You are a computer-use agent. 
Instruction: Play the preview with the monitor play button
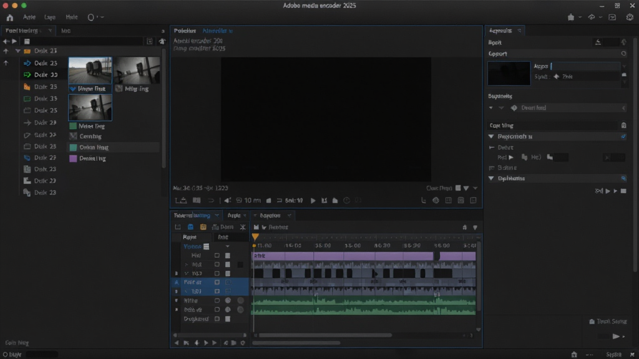pos(313,200)
